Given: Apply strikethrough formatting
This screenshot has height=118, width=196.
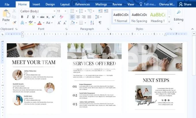Looking at the screenshot, I should point(42,17).
